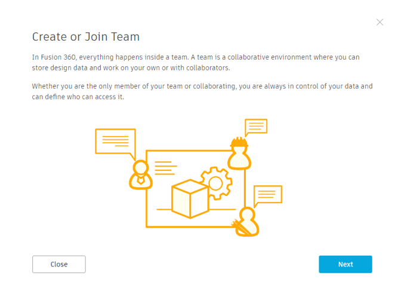Click the person wearing a hard hat
This screenshot has height=303, width=404.
(239, 153)
